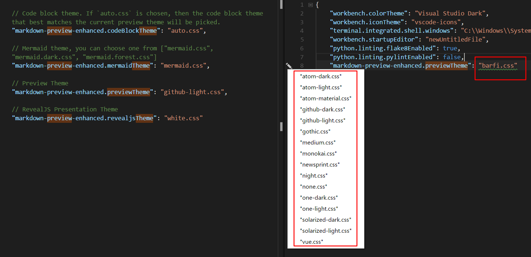Click line number 4 in the gutter
Screen dimensions: 531x257
(x=302, y=31)
